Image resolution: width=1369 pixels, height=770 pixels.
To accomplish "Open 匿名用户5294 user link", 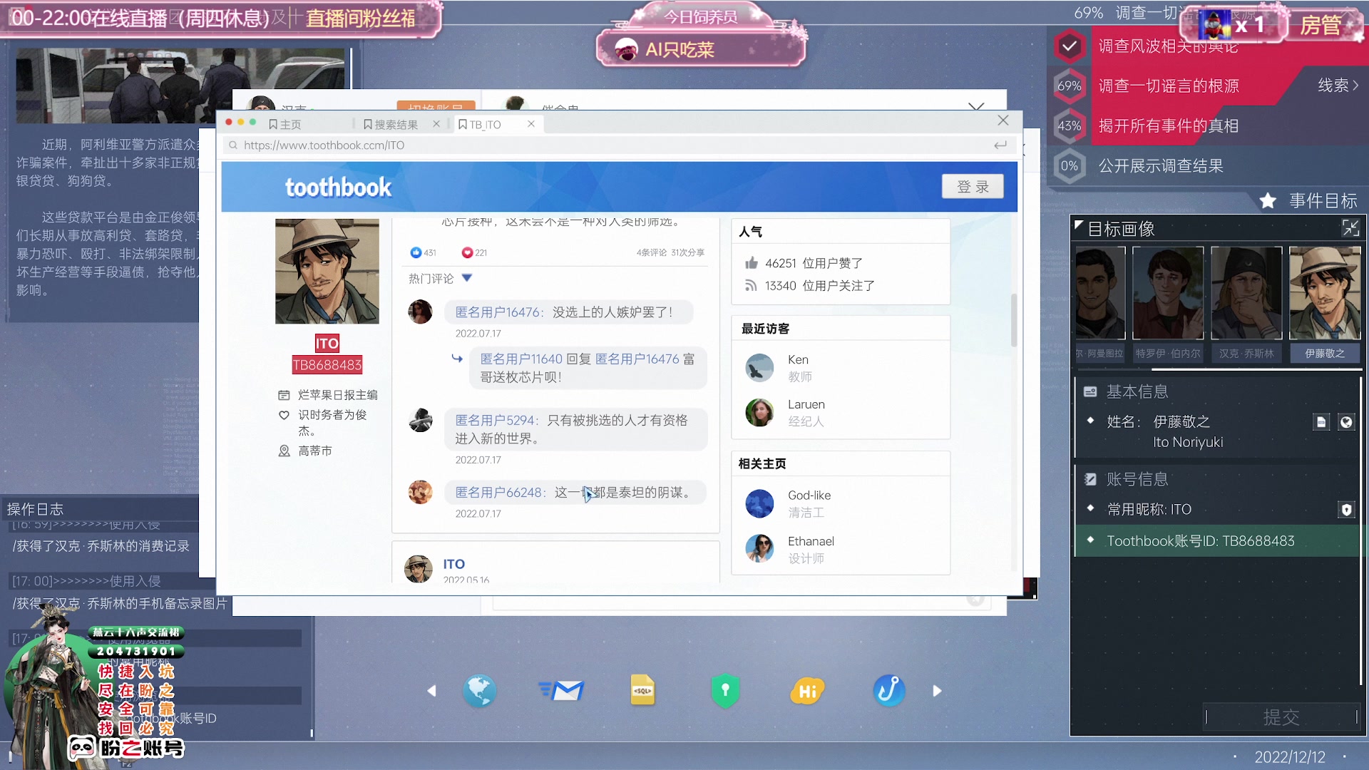I will [x=494, y=421].
